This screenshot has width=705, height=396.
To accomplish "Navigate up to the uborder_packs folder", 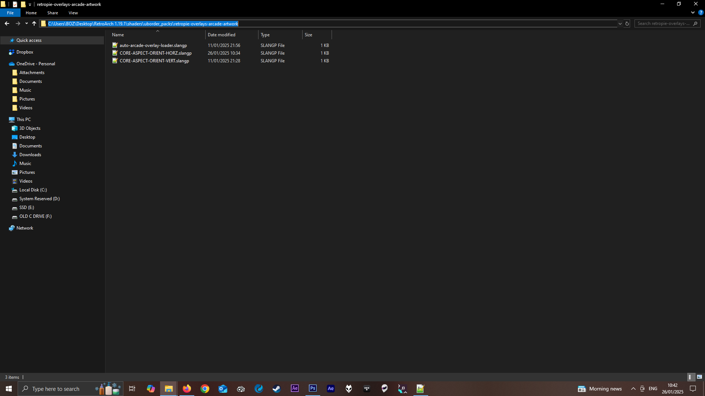I will point(34,23).
